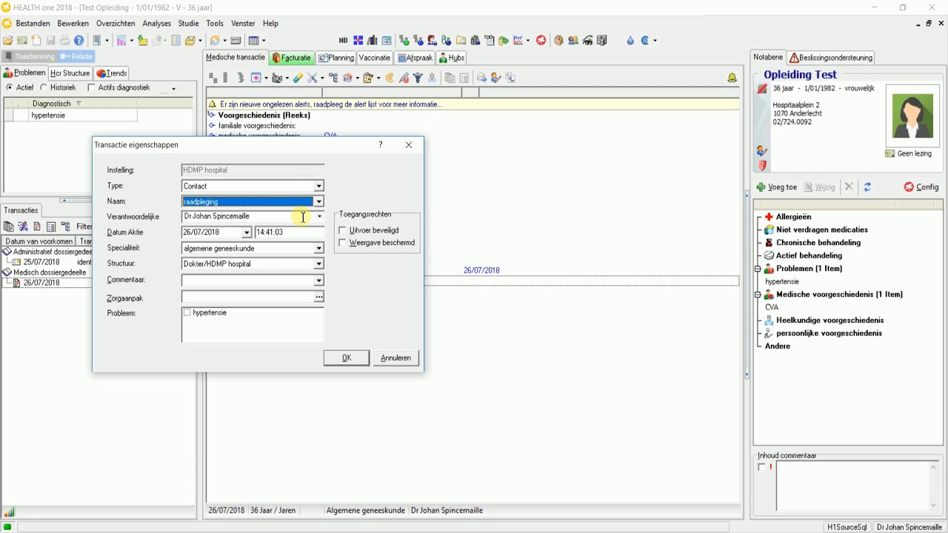Open the Beslissingsondersteuning tab
Image resolution: width=948 pixels, height=533 pixels.
point(831,58)
